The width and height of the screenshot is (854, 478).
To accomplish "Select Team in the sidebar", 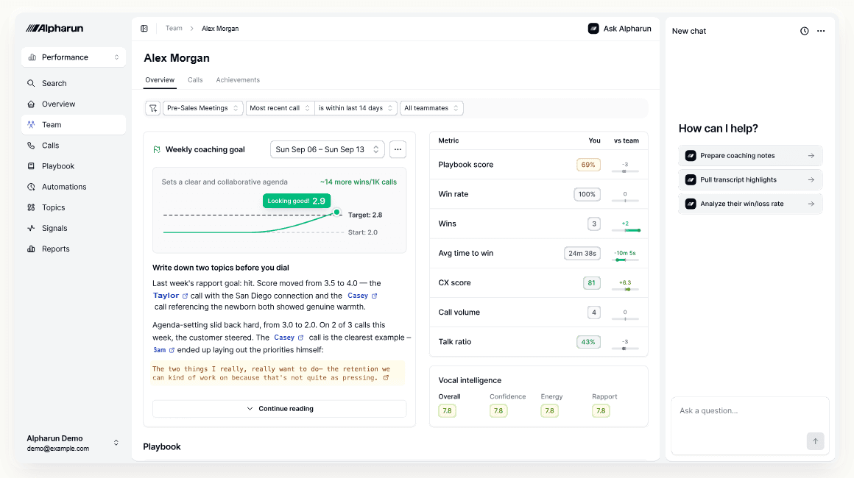I will [x=74, y=124].
